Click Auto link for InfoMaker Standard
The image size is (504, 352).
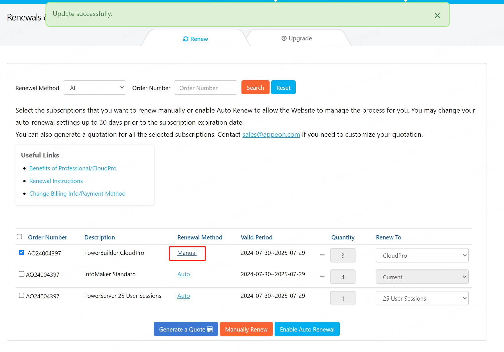point(184,274)
